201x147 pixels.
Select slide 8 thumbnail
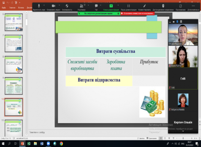[x=14, y=65]
